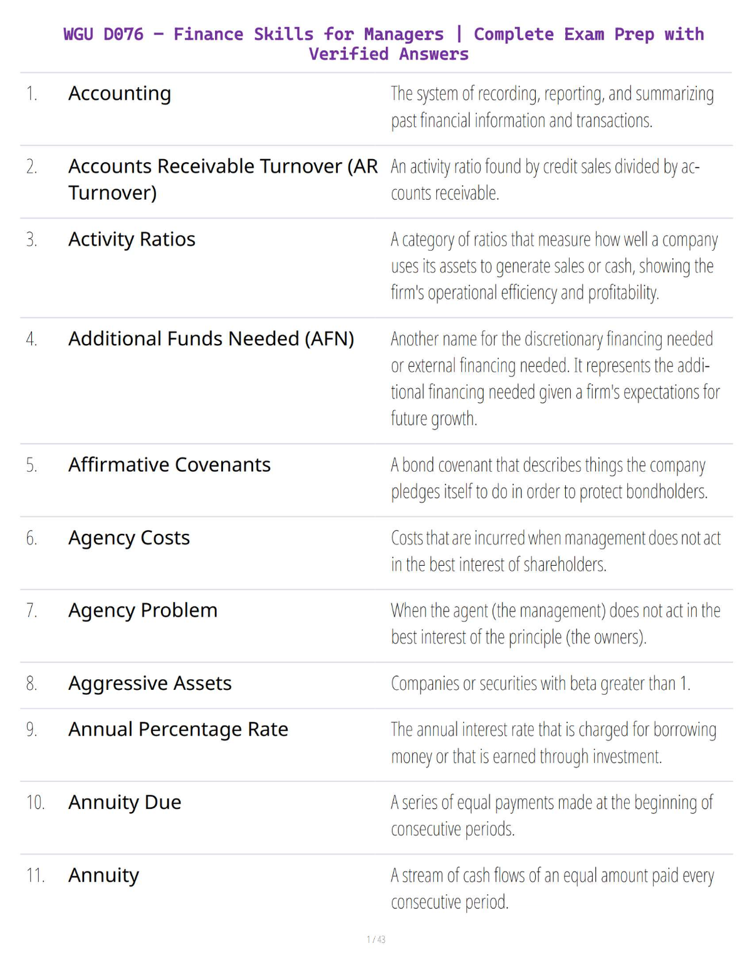Click the Aggressive Assets term
752x973 pixels.
tap(150, 684)
